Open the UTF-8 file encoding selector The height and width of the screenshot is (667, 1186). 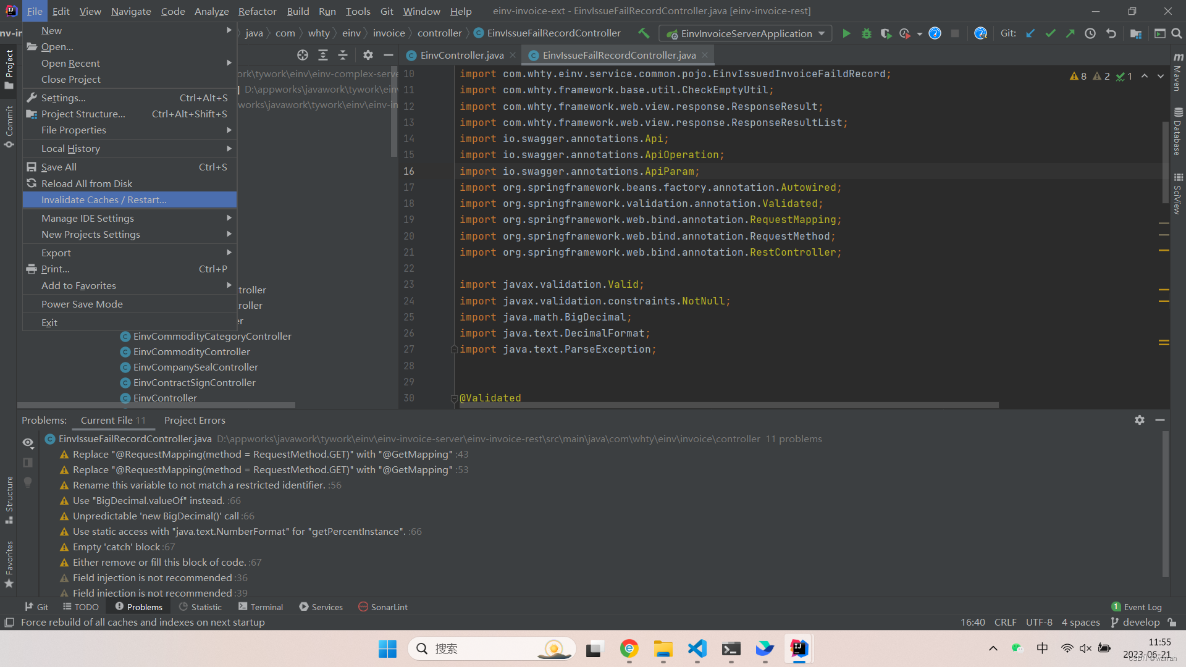click(1039, 623)
